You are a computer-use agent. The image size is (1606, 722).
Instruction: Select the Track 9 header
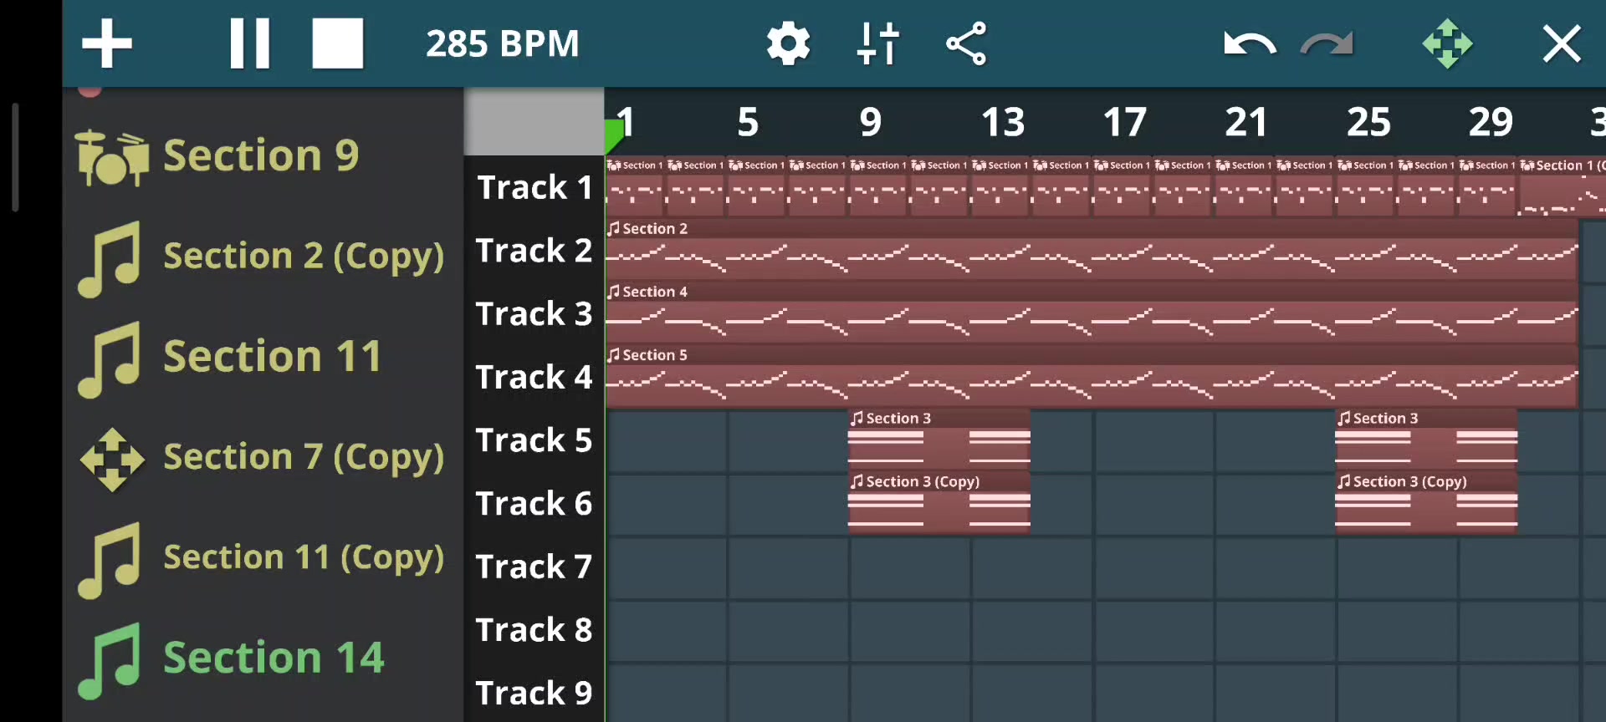tap(534, 693)
